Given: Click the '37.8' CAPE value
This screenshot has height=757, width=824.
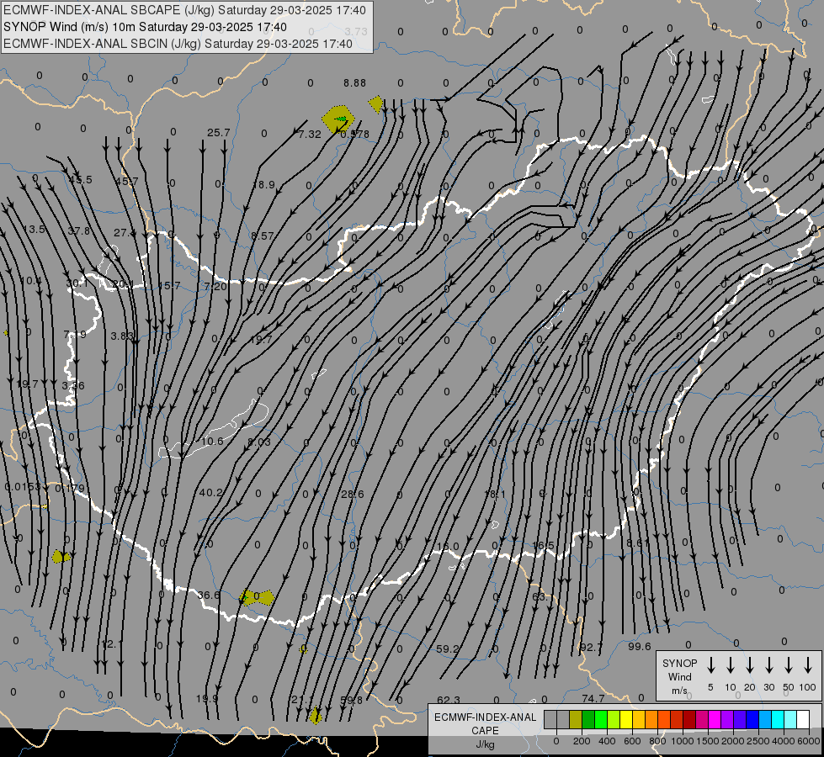Looking at the screenshot, I should 79,230.
